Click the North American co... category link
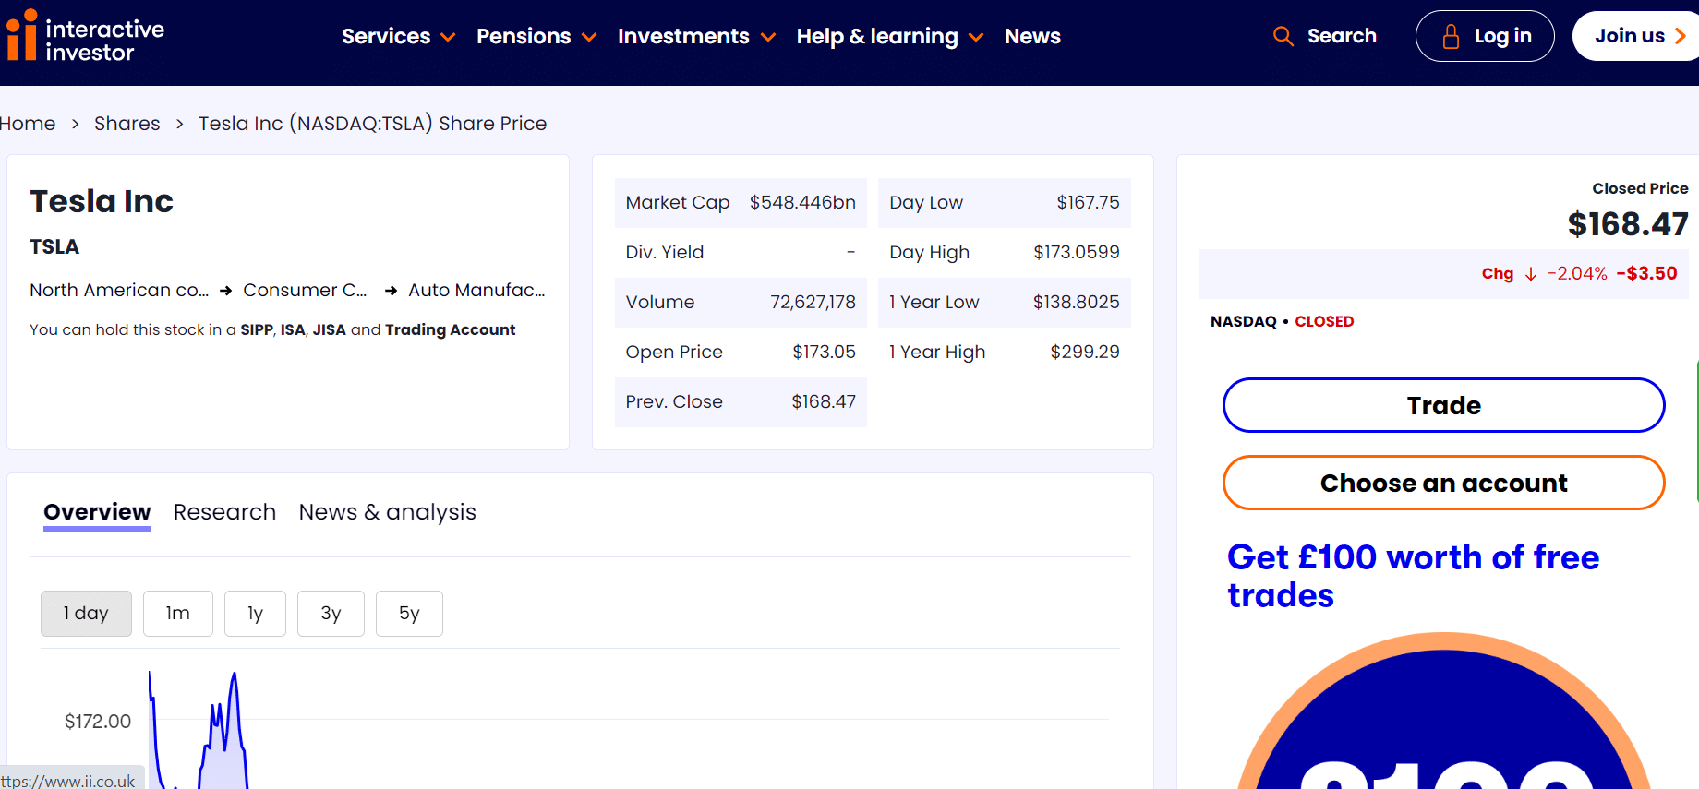1699x789 pixels. click(119, 290)
